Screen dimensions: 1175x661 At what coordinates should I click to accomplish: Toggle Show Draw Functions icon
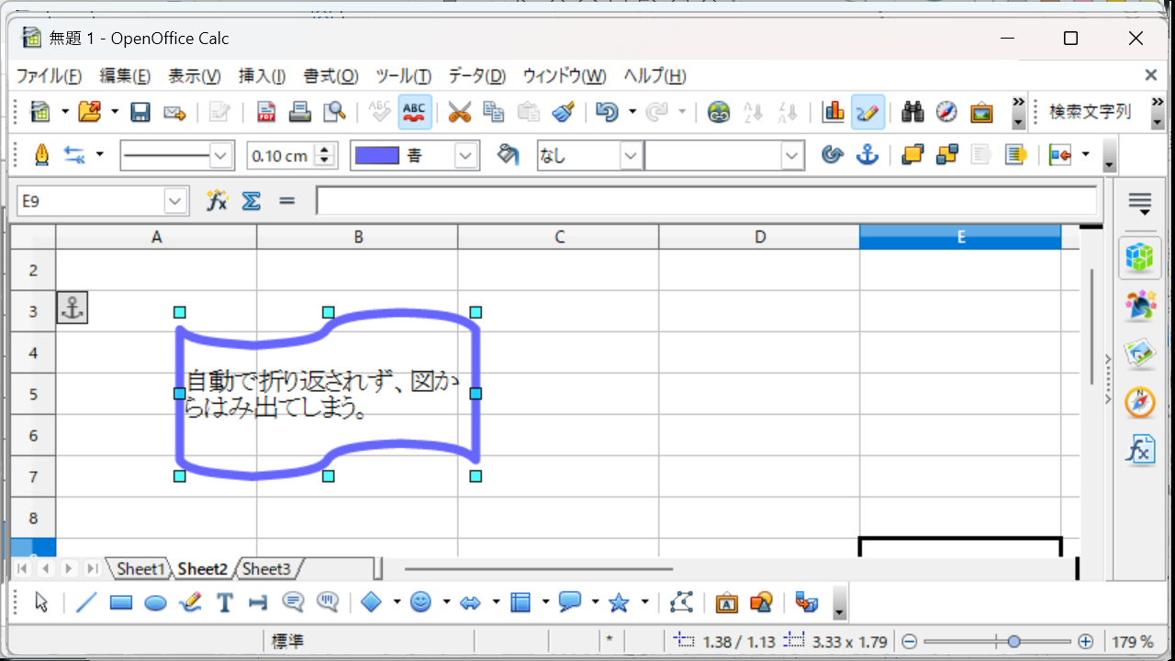(867, 112)
